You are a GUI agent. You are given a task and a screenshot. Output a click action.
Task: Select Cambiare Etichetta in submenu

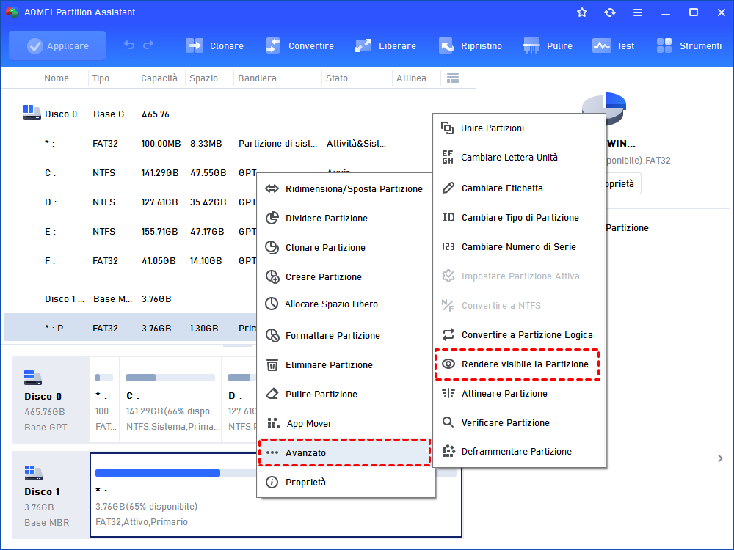point(519,188)
